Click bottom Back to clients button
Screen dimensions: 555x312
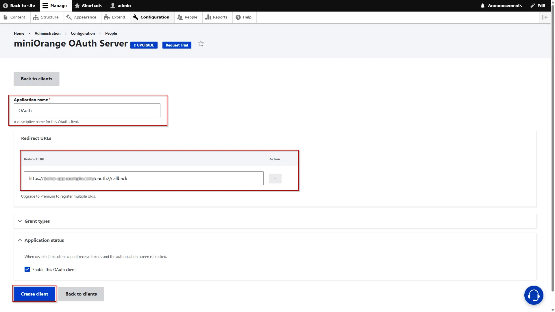pos(81,294)
